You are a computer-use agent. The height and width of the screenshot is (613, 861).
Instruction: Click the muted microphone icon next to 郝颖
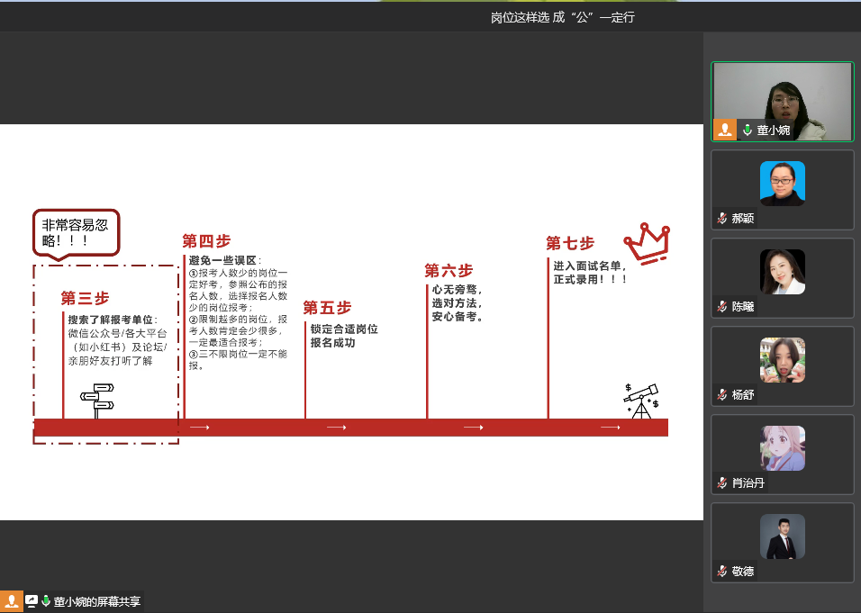coord(721,219)
